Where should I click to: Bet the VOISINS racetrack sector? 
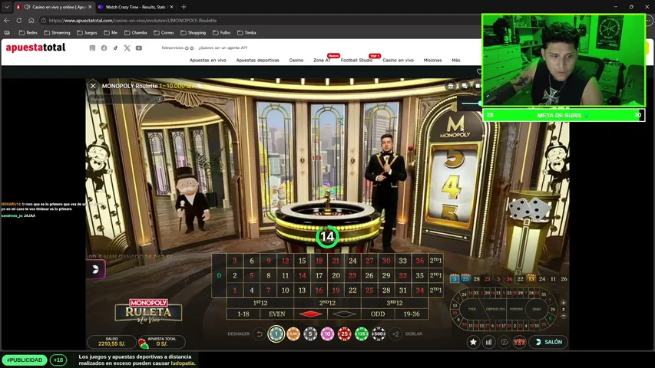coord(516,309)
